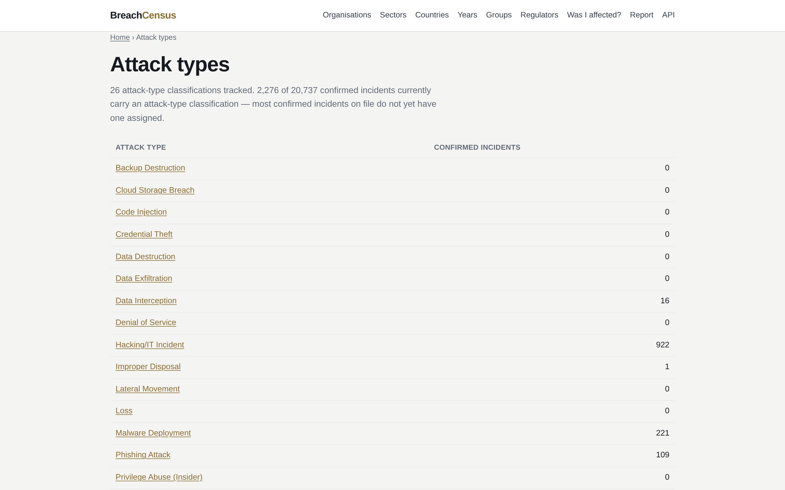
Task: Click the Home breadcrumb link
Action: 120,37
